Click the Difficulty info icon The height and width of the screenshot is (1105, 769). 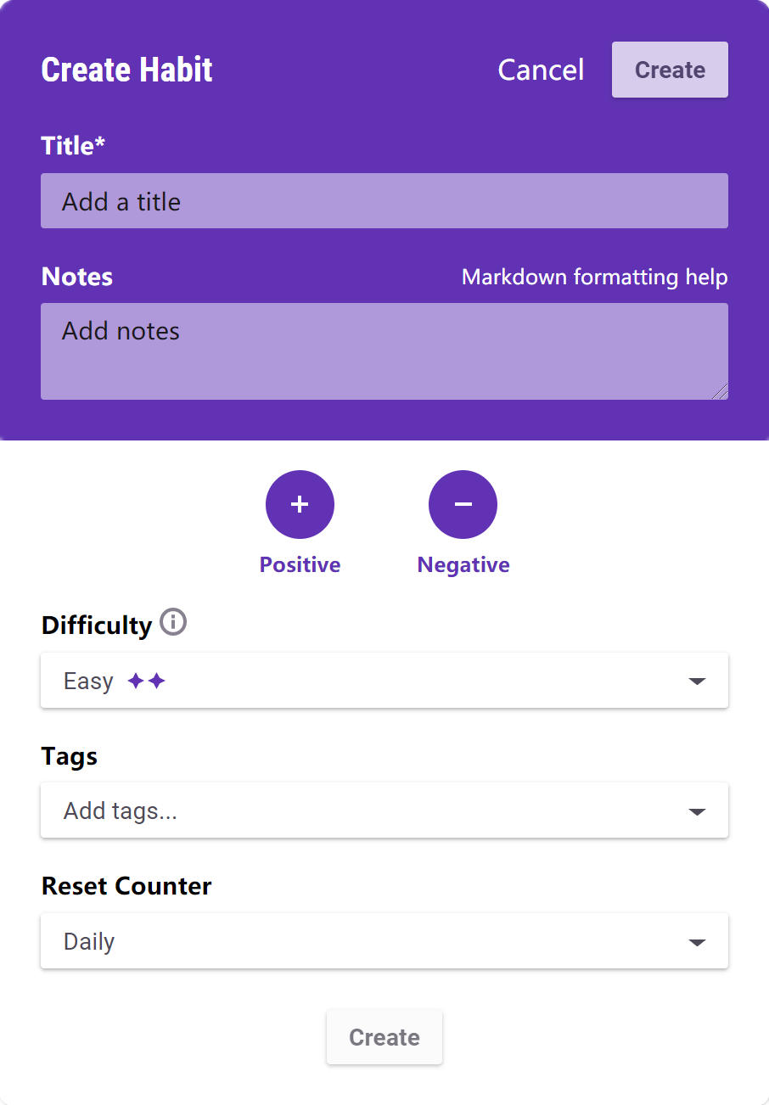(x=173, y=622)
